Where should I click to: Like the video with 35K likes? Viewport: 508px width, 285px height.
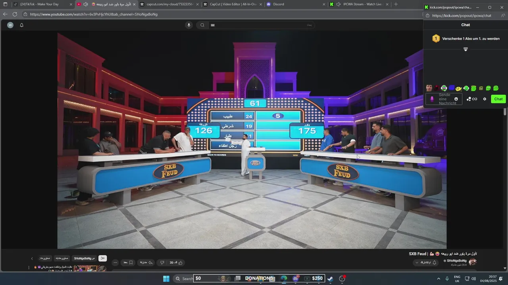(177, 262)
